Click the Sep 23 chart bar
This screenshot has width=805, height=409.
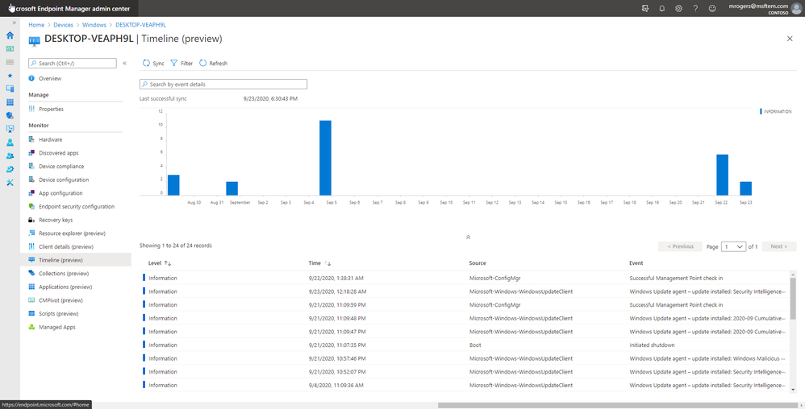pyautogui.click(x=745, y=188)
